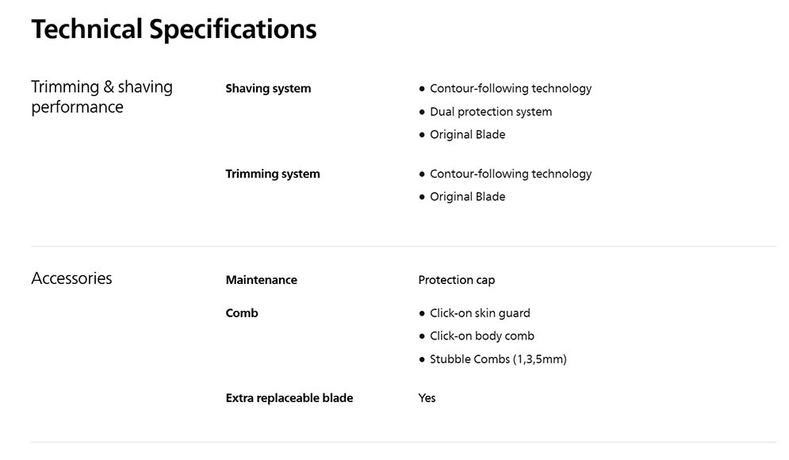Select the Protection cap value
This screenshot has width=789, height=460.
pos(457,280)
